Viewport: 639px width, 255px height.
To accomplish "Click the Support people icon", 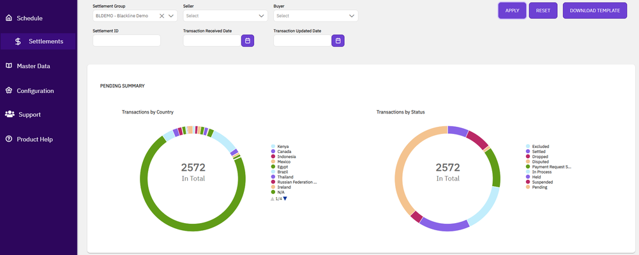I will tap(10, 115).
